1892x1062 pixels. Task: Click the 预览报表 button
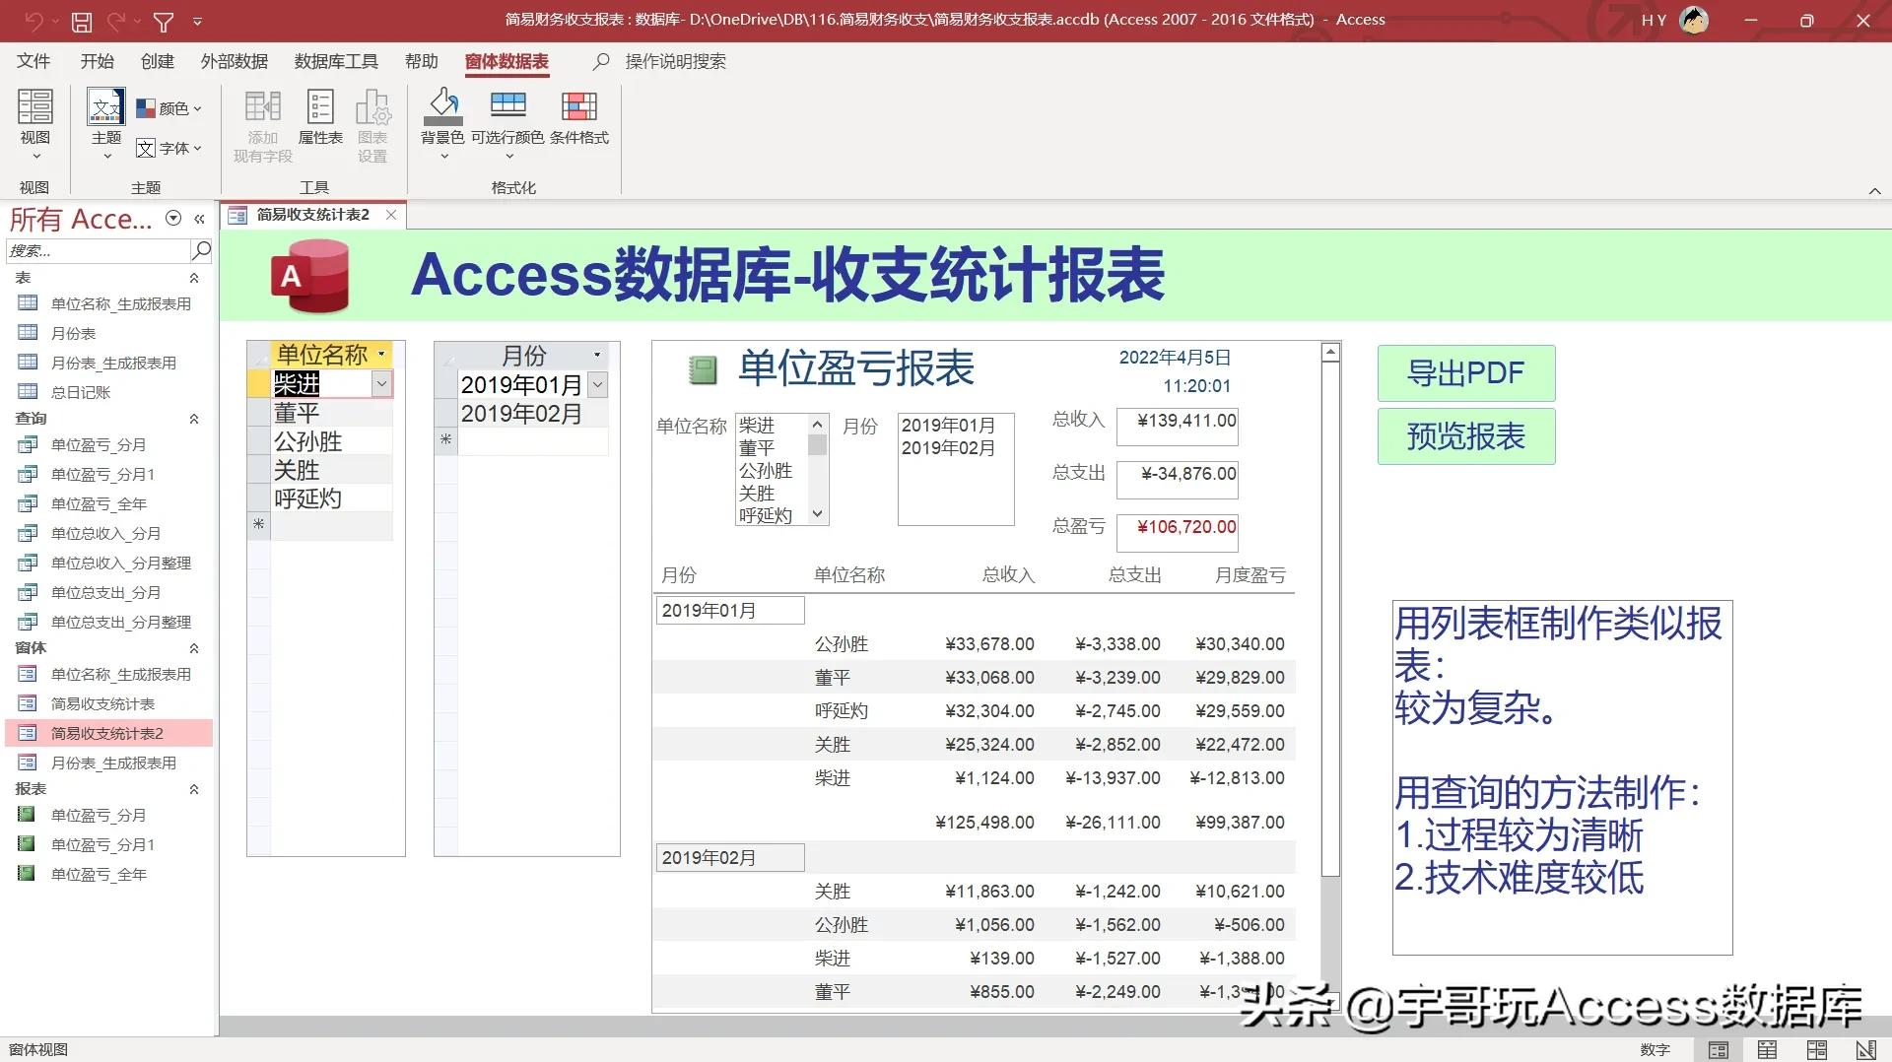tap(1466, 436)
